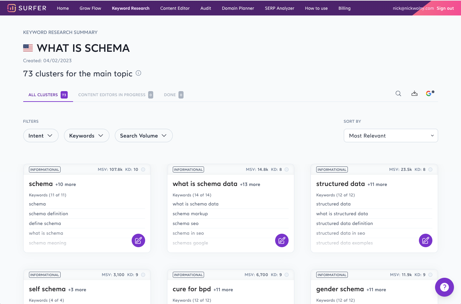Click the schema meaning keyword row
This screenshot has height=304, width=461.
tap(87, 243)
